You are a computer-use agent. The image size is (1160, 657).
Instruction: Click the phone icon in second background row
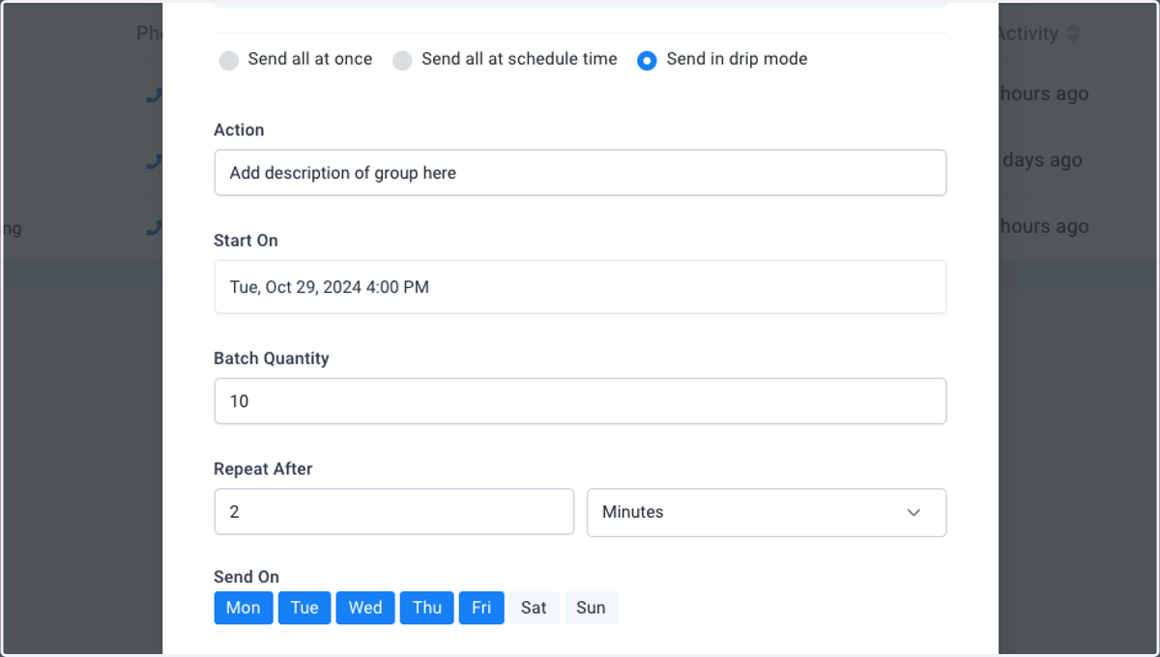154,161
